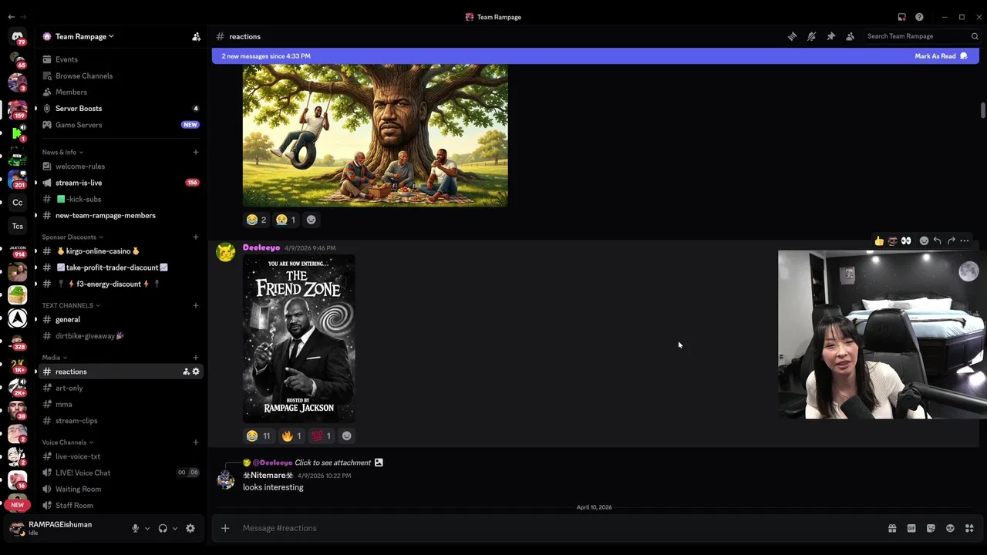Open microphone input options arrow

147,529
